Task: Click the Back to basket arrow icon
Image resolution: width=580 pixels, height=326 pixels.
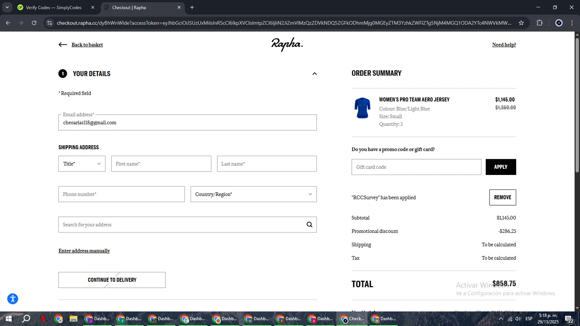Action: tap(63, 45)
